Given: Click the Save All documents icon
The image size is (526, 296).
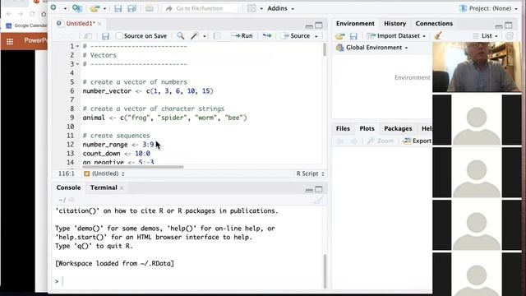Looking at the screenshot, I should tap(131, 8).
